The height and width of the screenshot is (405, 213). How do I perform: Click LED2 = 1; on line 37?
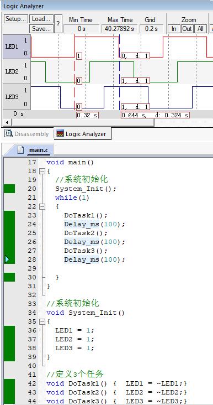coord(74,339)
